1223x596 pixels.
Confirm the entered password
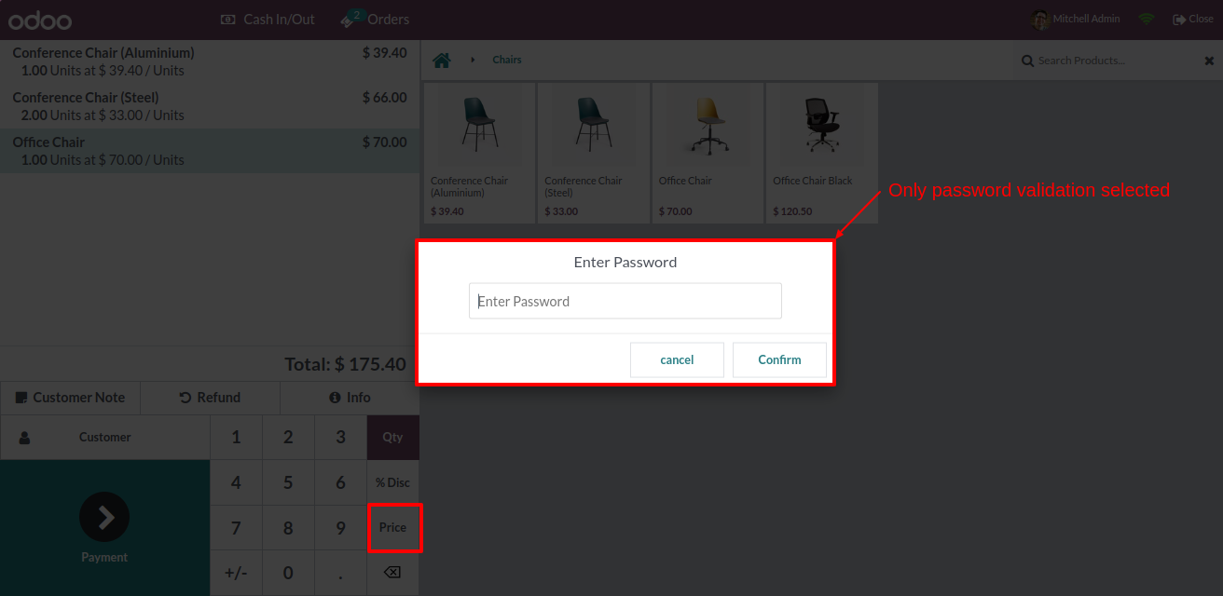[x=779, y=360]
